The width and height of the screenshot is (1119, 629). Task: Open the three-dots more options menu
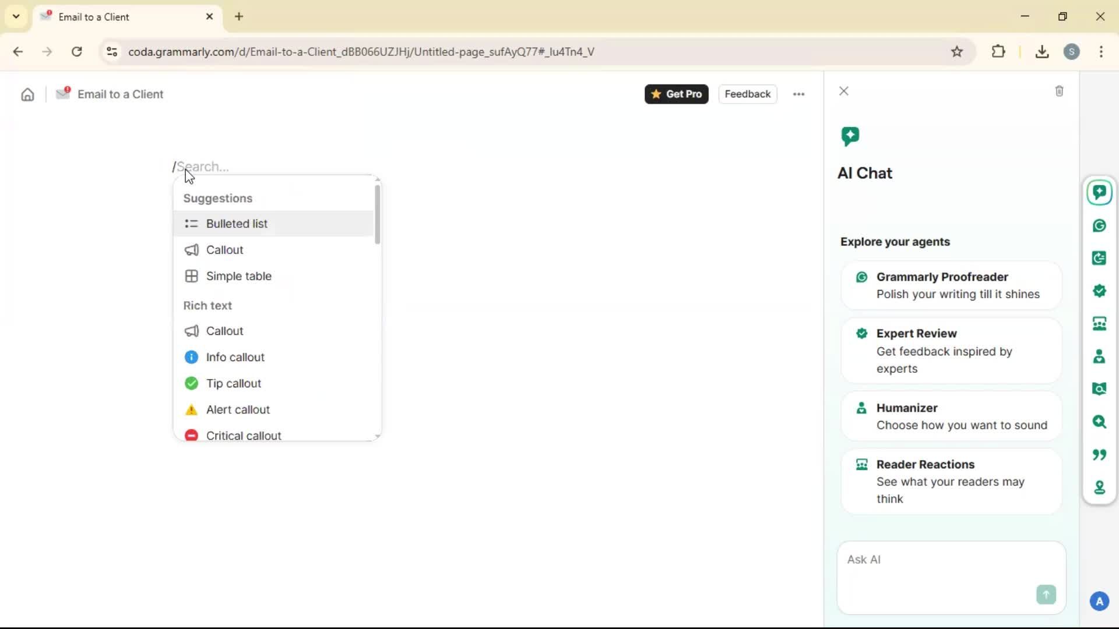pyautogui.click(x=798, y=94)
